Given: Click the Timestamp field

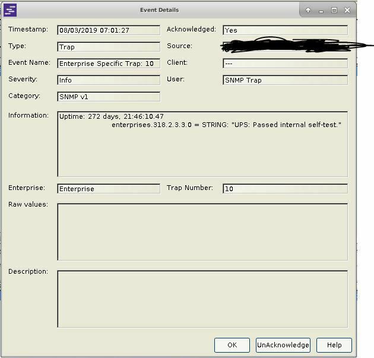Looking at the screenshot, I should pyautogui.click(x=109, y=30).
